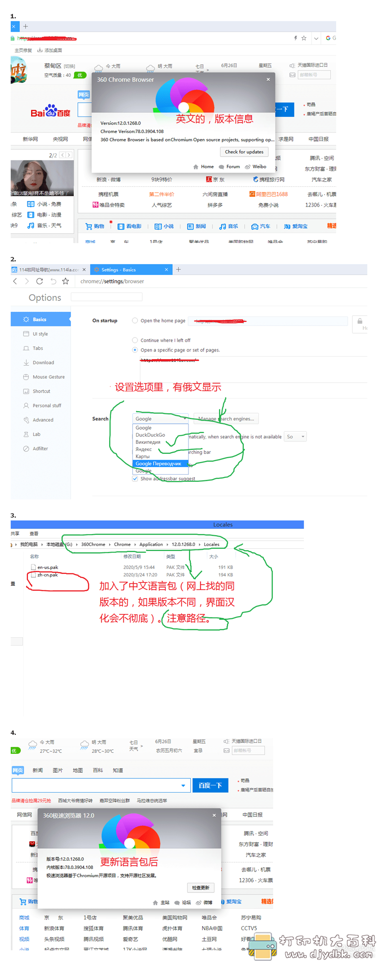Image resolution: width=378 pixels, height=961 pixels.
Task: Expand the chevron dropdown beside the top bookmark star
Action: [316, 38]
